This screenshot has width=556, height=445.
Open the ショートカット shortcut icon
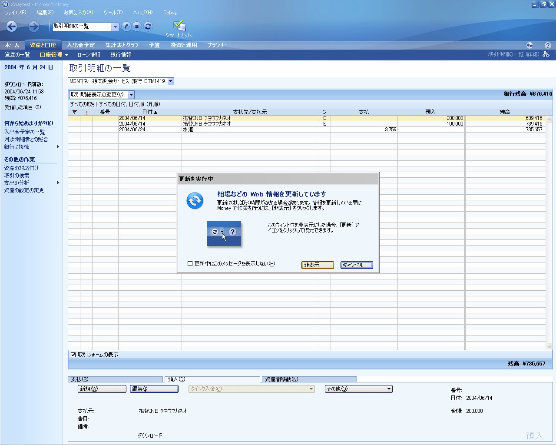(179, 29)
